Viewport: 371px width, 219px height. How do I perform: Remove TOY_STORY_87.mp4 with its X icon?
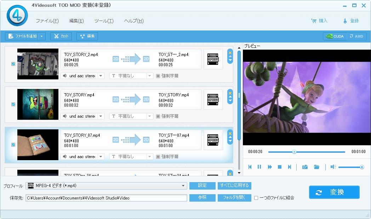tap(230, 134)
